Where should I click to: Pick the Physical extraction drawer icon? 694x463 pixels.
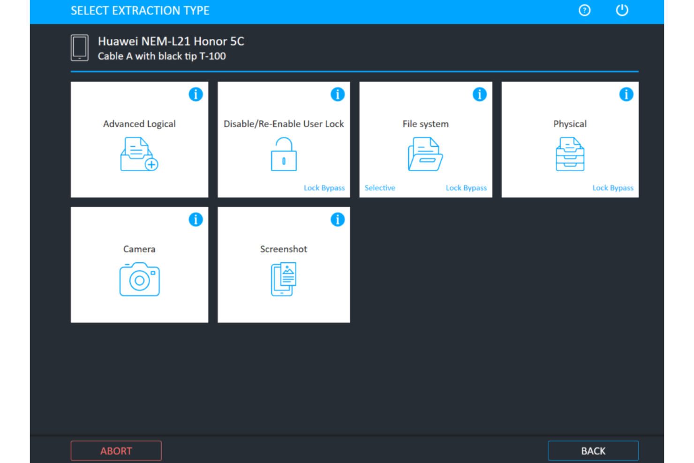click(570, 154)
